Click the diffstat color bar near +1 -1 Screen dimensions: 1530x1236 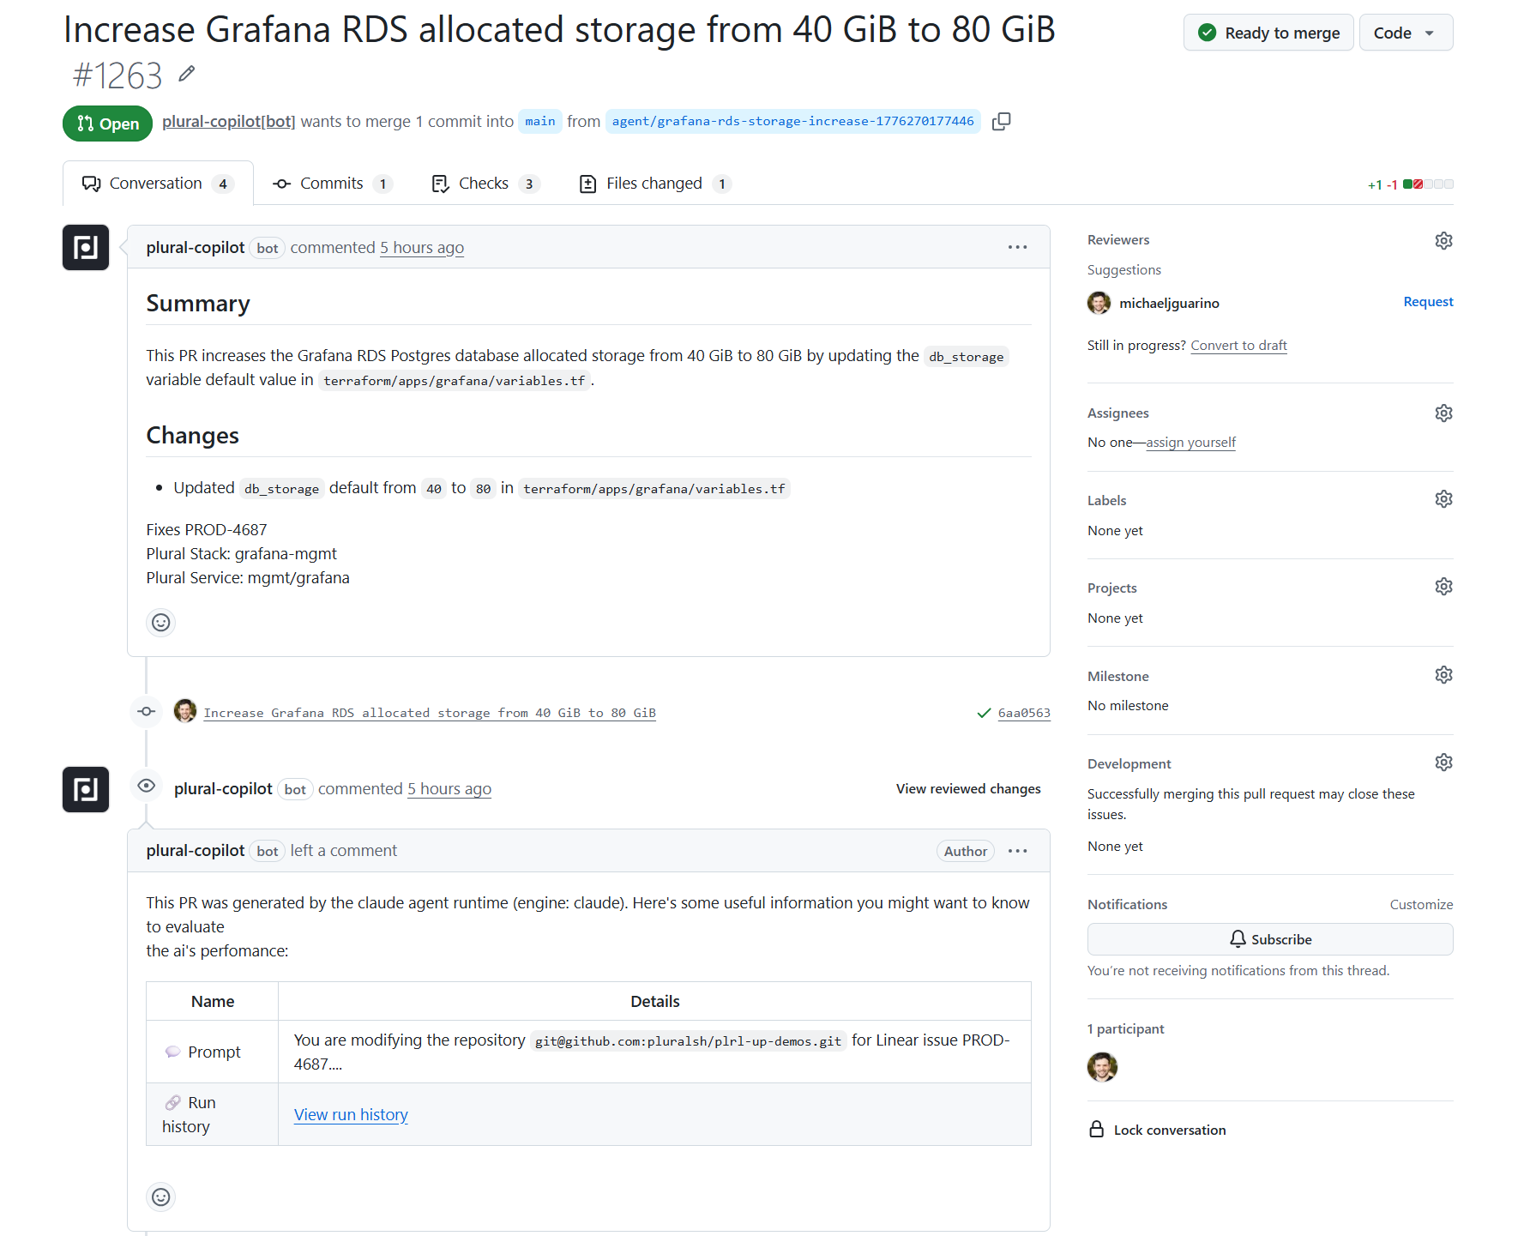[x=1428, y=184]
